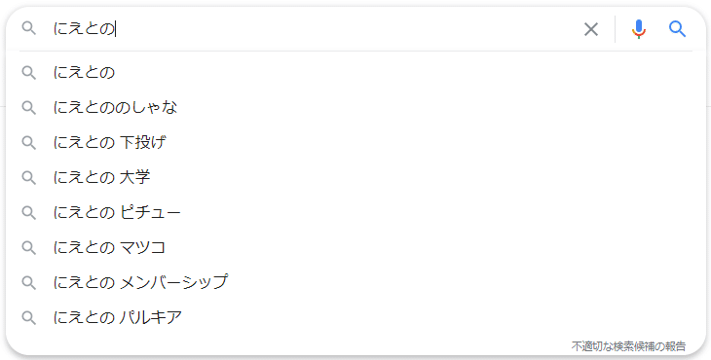
Task: Open 不適切な検索候補の報告 link
Action: (x=628, y=346)
